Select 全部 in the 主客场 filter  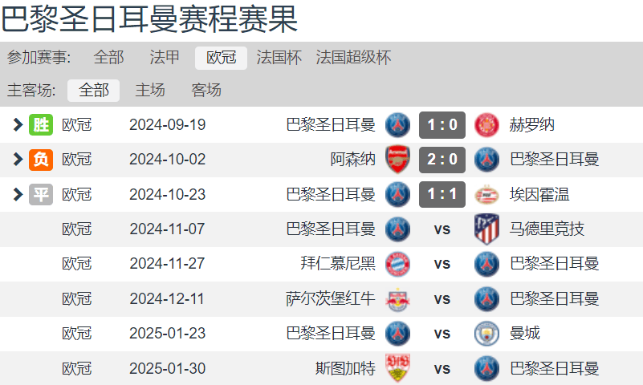click(x=93, y=90)
